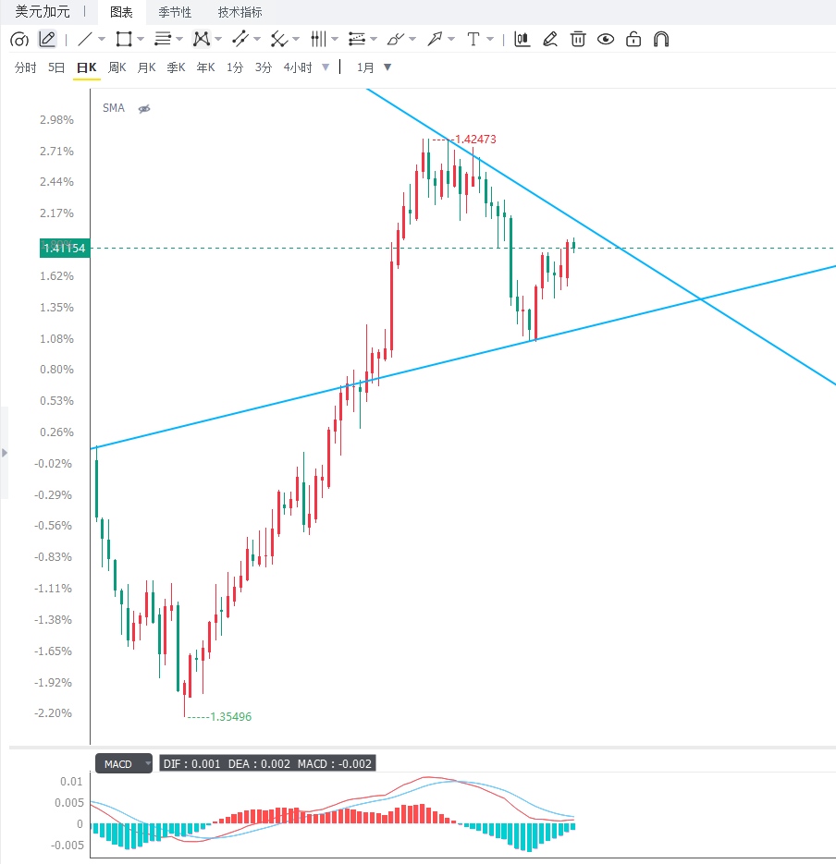Click the 1.41154 current price label
Viewport: 836px width, 864px height.
(x=65, y=248)
